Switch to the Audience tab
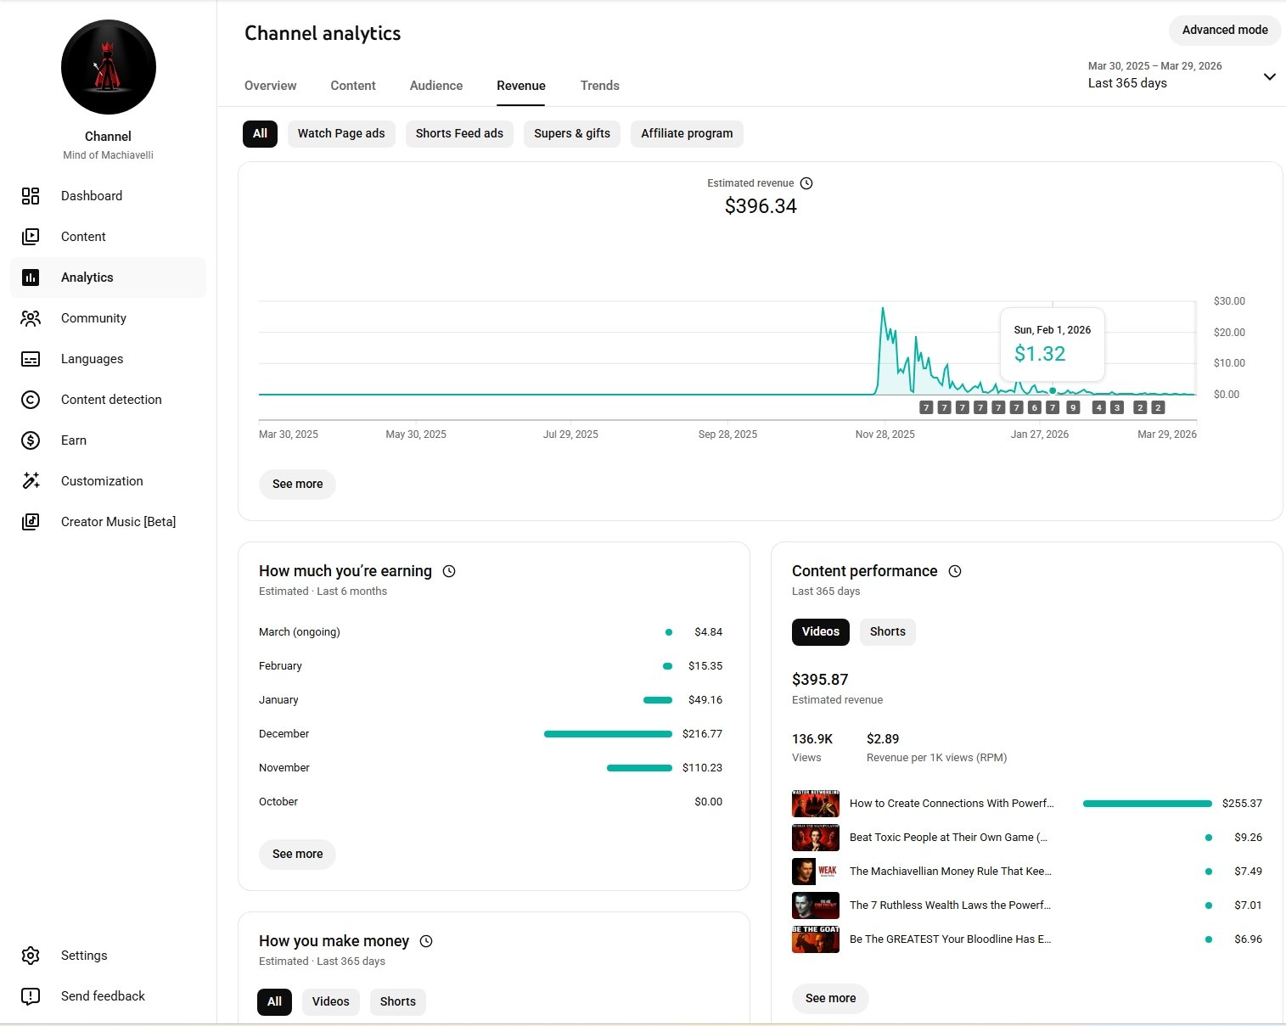 tap(435, 86)
